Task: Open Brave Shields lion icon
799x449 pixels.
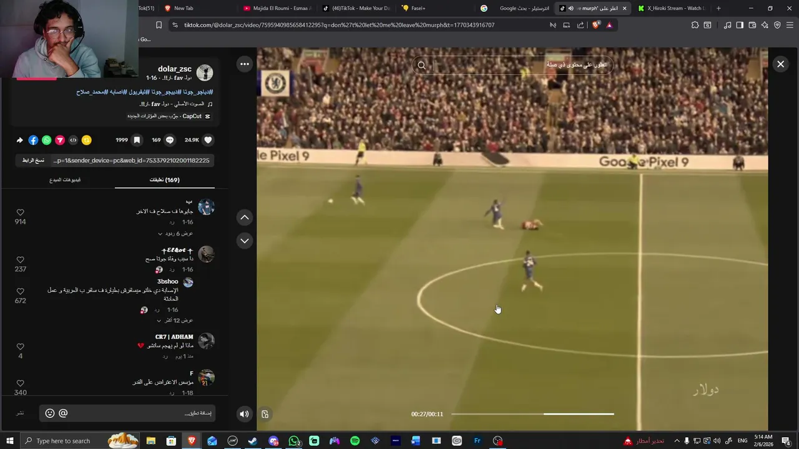Action: [x=596, y=25]
